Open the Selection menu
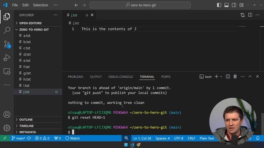264x148 pixels. coord(40,5)
